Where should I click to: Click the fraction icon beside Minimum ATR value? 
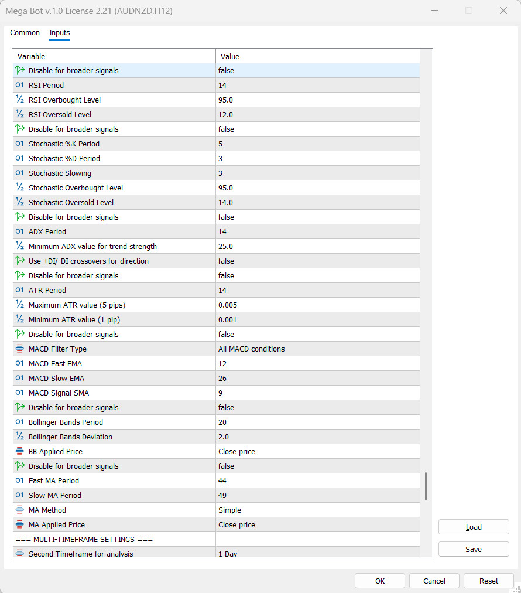[x=20, y=319]
